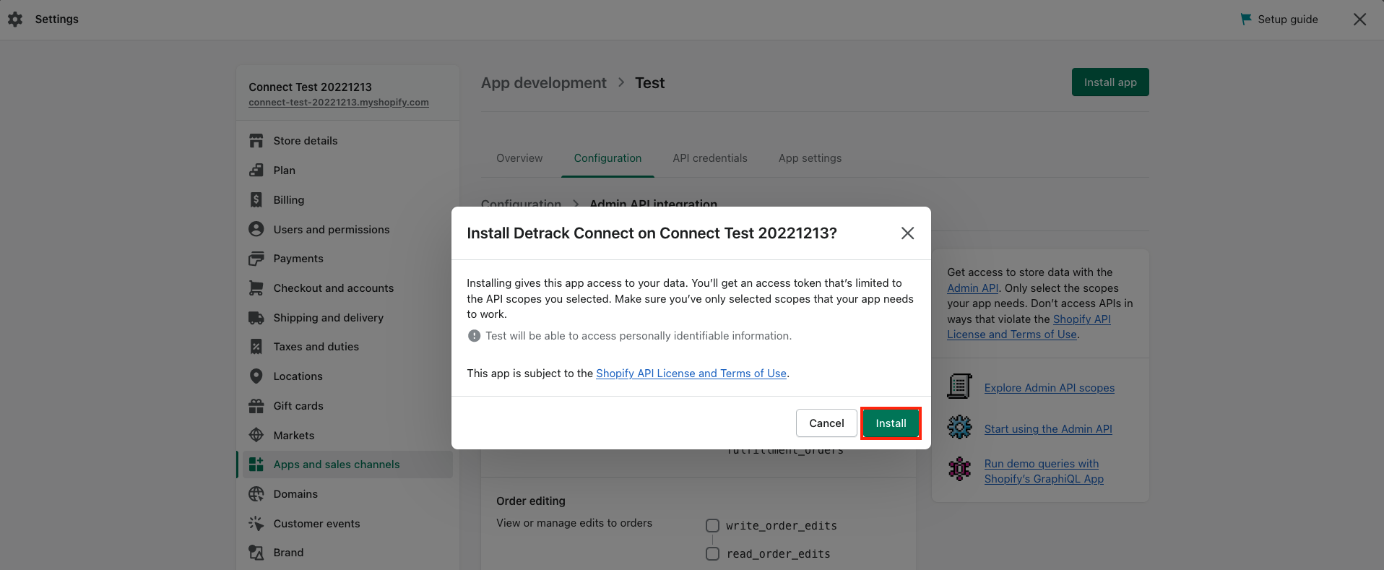Click the Markets globe icon
1384x570 pixels.
click(256, 436)
